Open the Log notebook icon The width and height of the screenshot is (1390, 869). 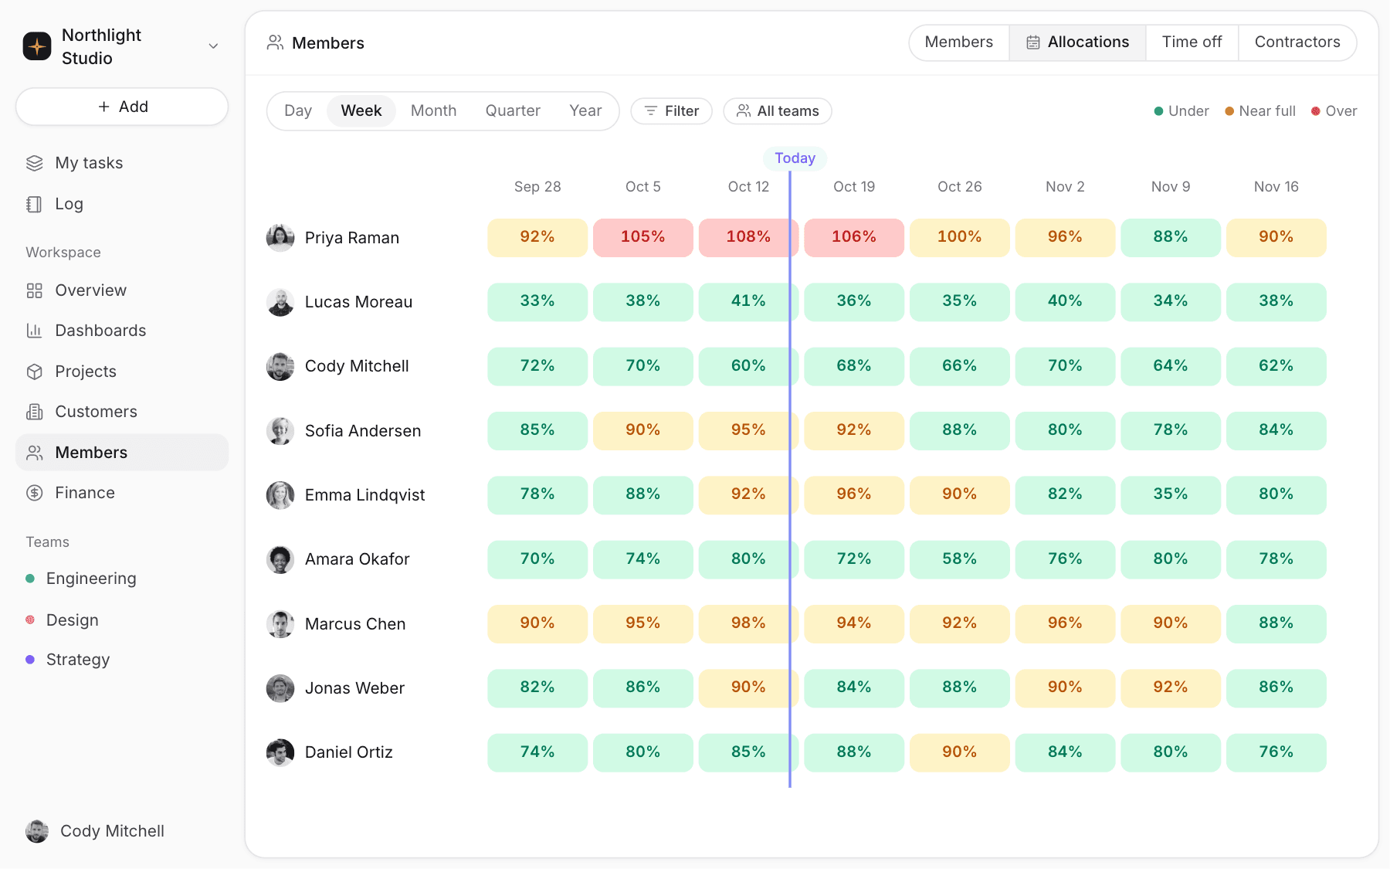click(x=35, y=204)
